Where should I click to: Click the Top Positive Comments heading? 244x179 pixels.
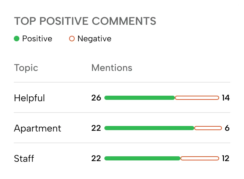point(85,21)
